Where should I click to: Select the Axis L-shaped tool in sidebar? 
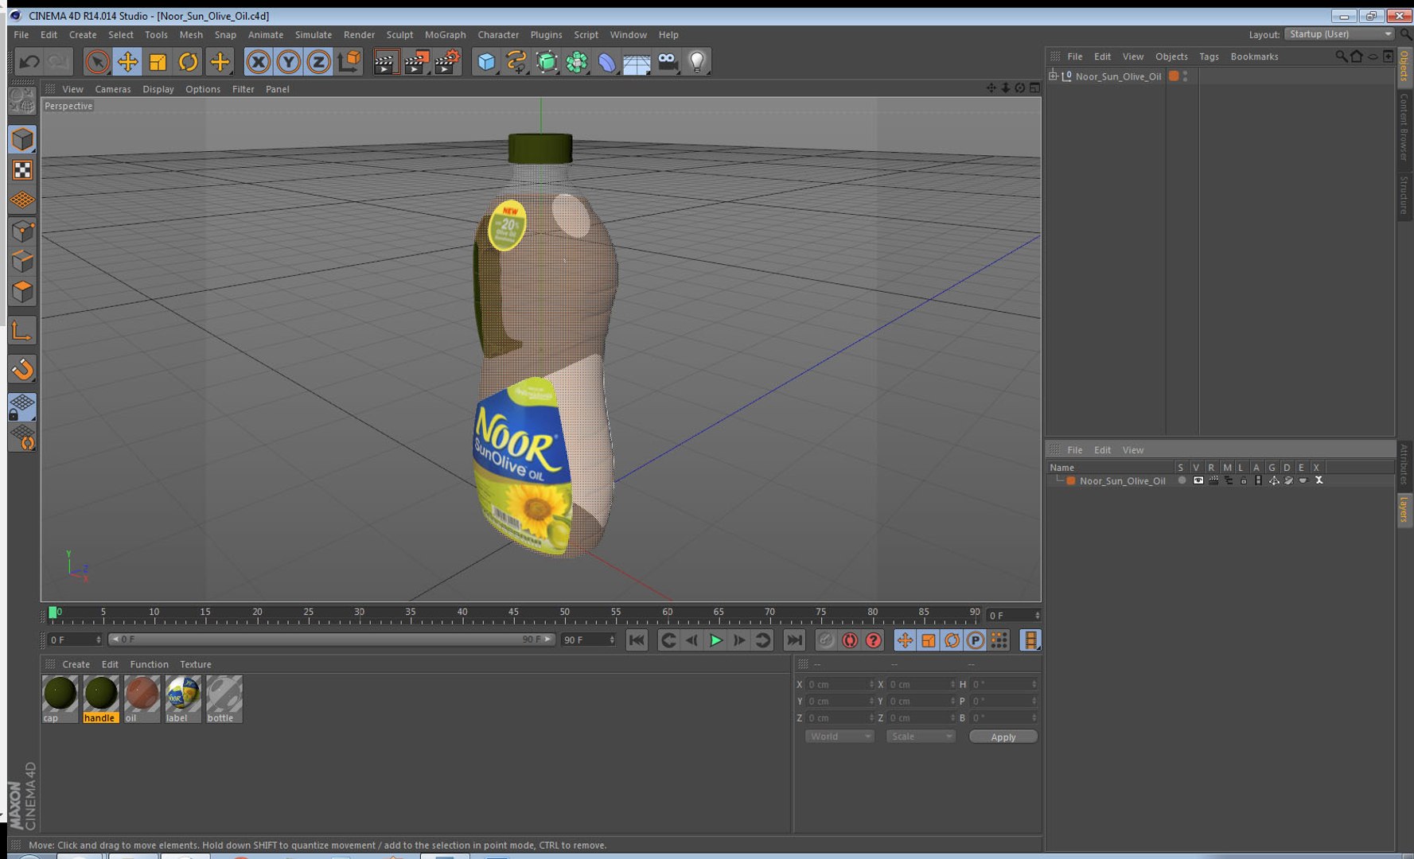point(22,330)
